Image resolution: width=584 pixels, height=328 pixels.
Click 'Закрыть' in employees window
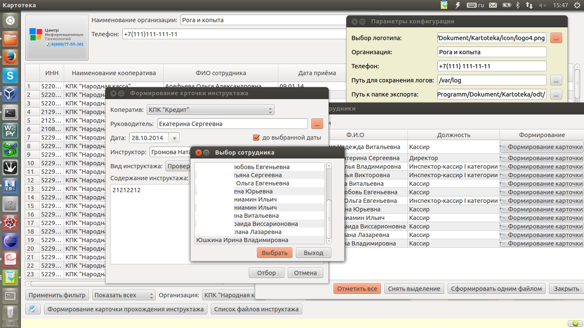(x=566, y=289)
